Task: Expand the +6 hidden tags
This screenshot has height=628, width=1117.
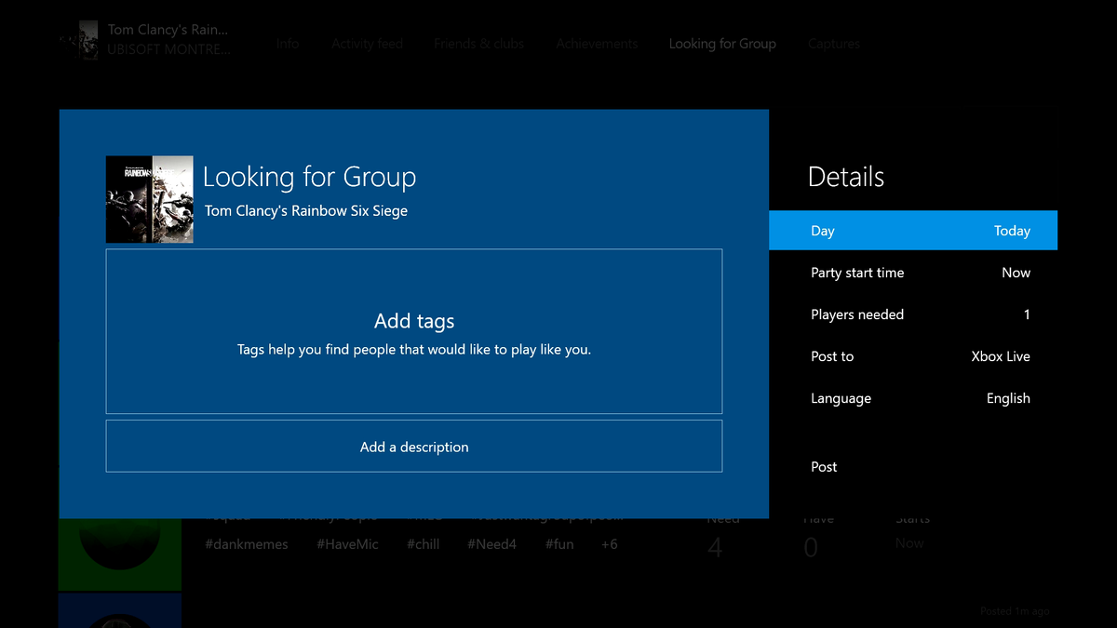Action: [x=610, y=544]
